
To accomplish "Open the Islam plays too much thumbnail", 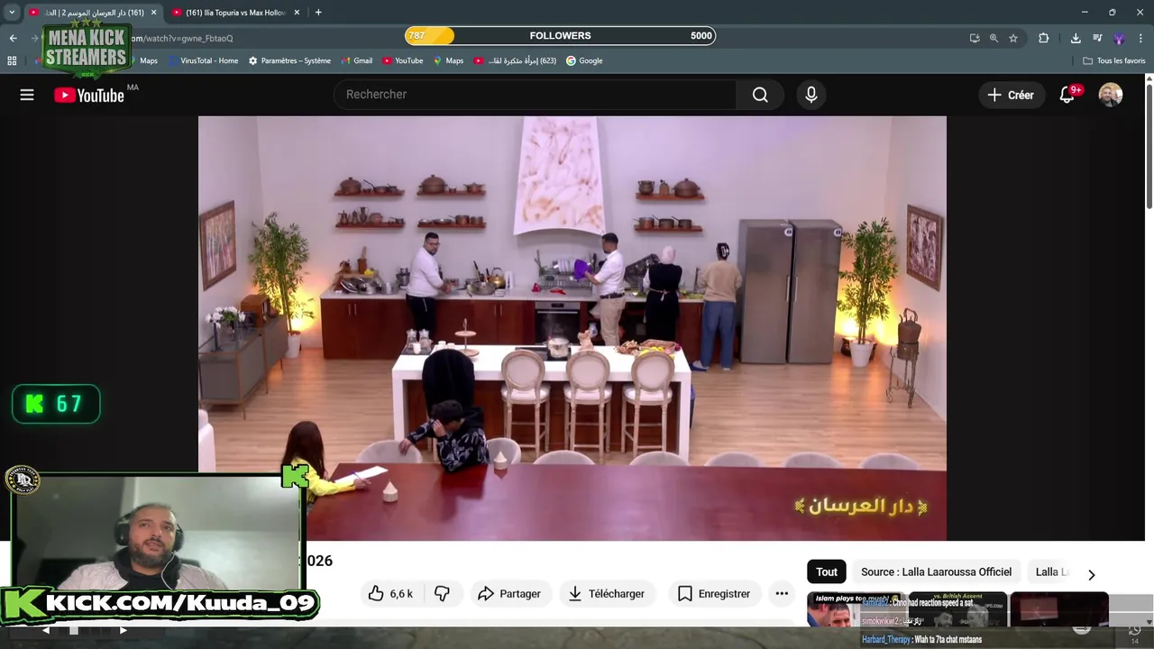I will [x=856, y=609].
